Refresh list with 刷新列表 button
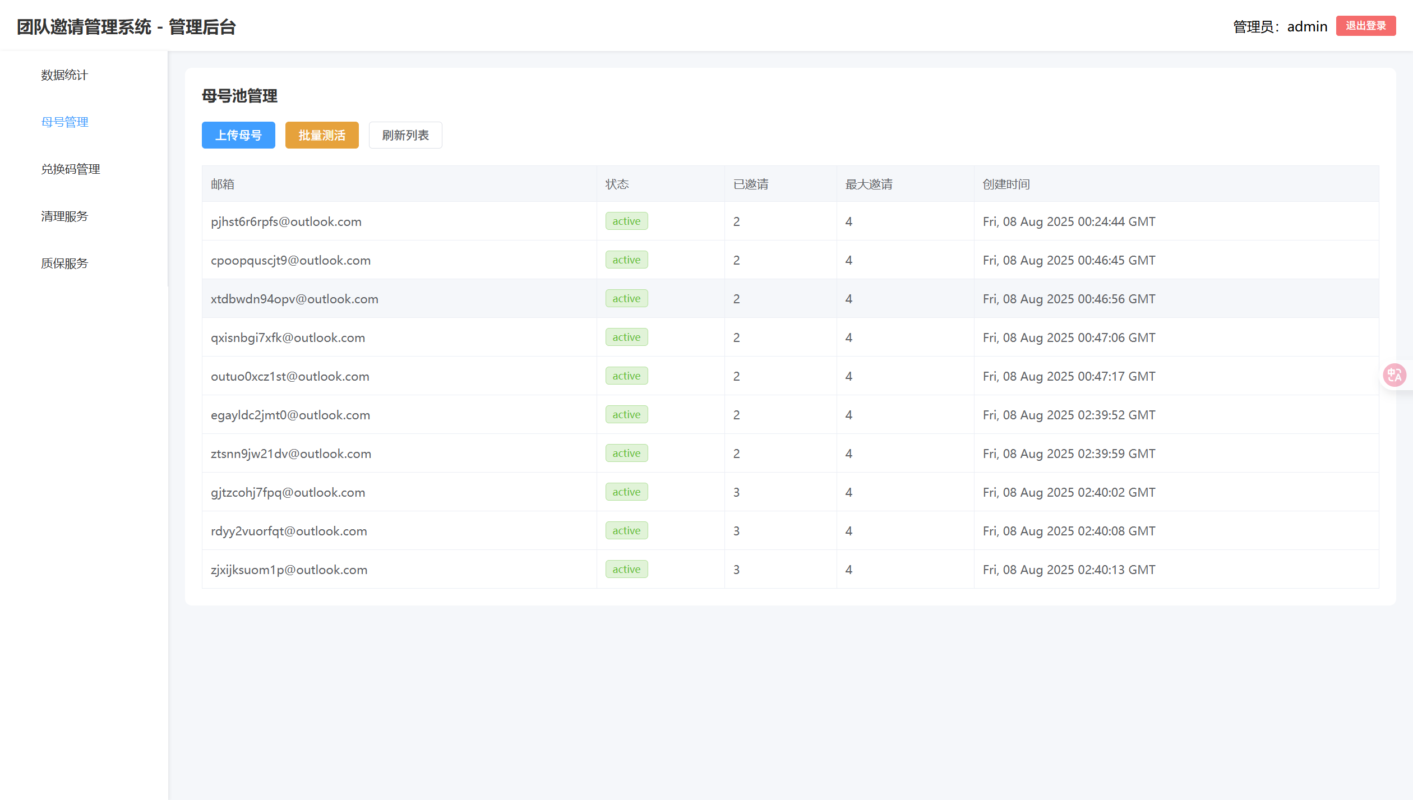The height and width of the screenshot is (800, 1413). point(405,135)
